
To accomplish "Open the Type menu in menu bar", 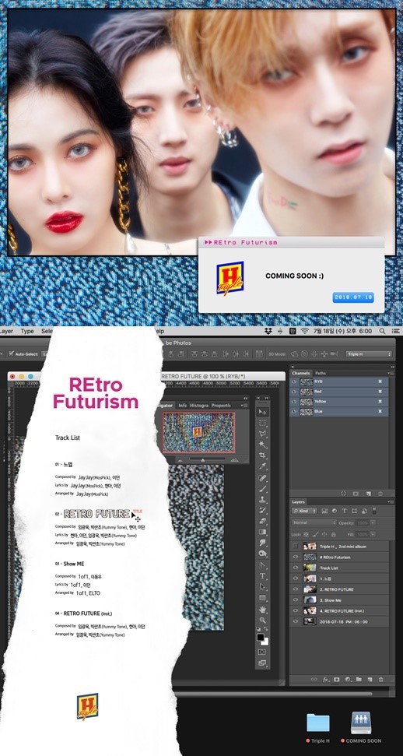I will 27,331.
